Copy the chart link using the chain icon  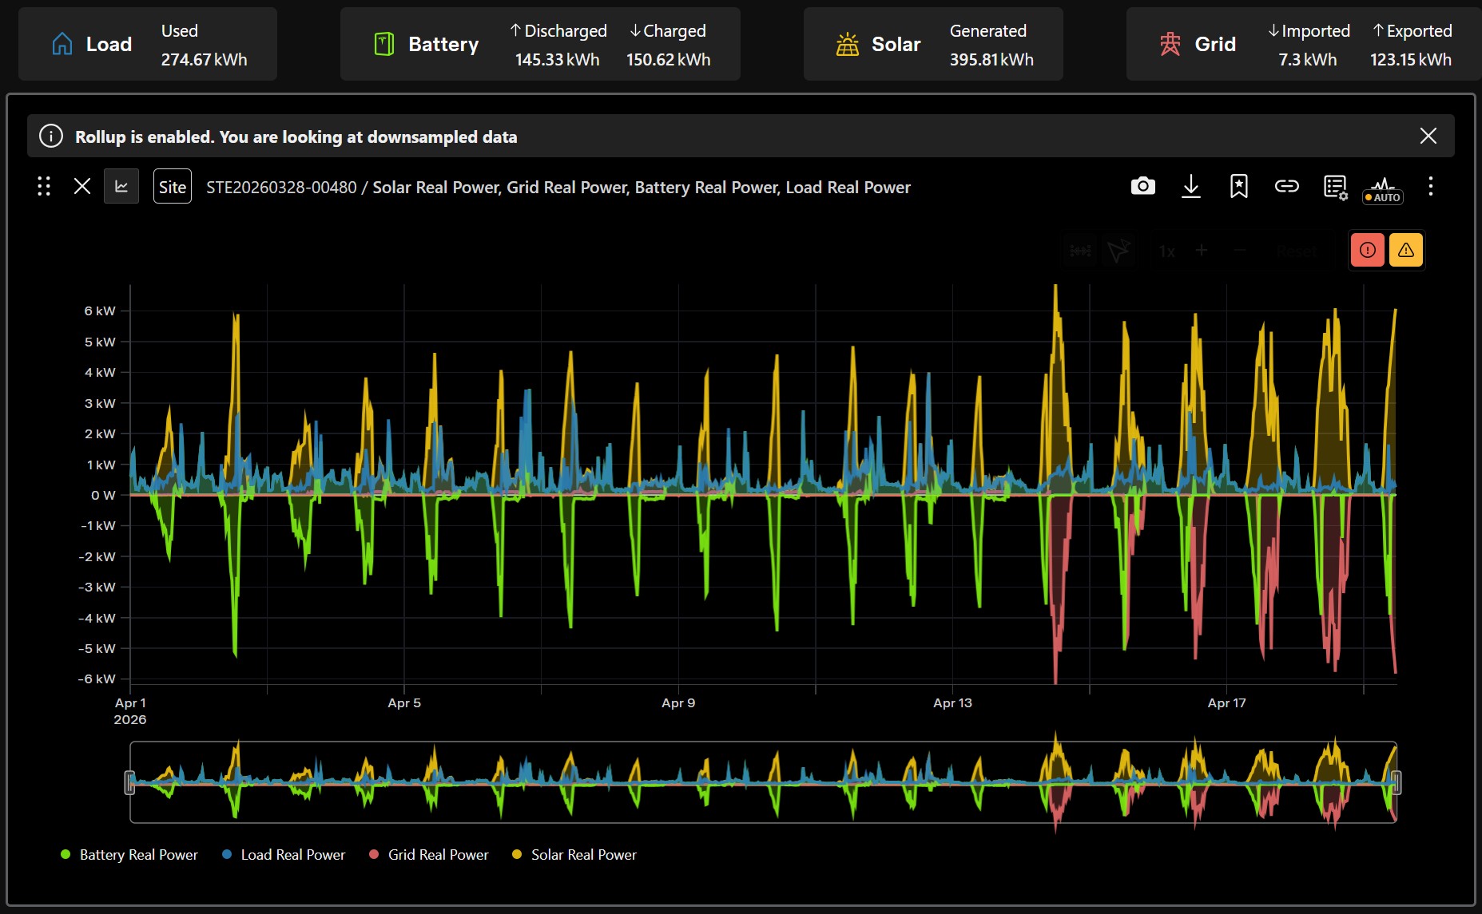(1286, 187)
